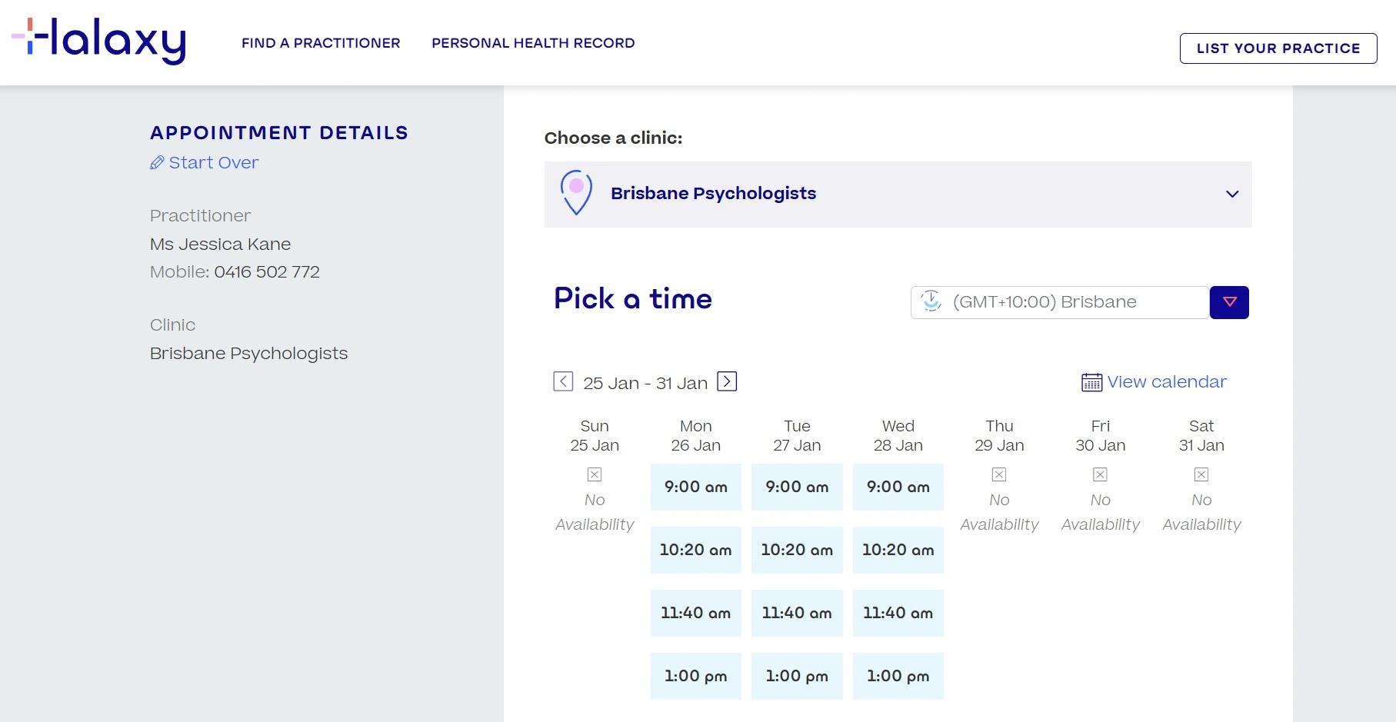The image size is (1396, 722).
Task: Click the crossed box under Fri 30 Jan
Action: pos(1100,474)
